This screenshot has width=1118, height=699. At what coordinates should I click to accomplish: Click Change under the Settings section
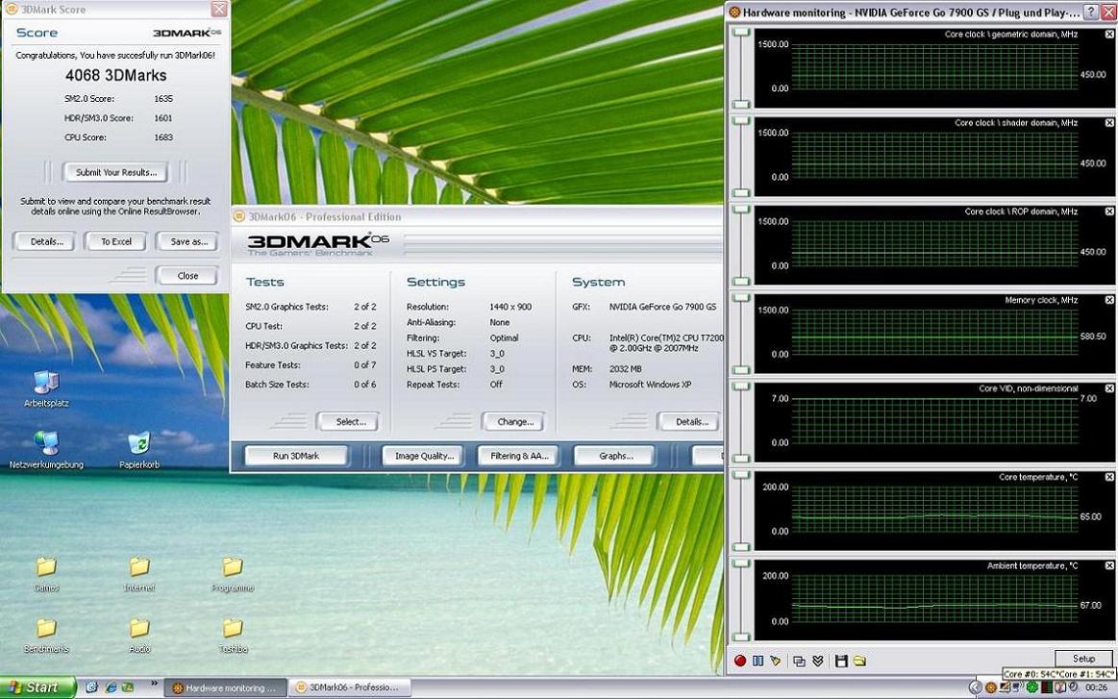click(x=515, y=421)
